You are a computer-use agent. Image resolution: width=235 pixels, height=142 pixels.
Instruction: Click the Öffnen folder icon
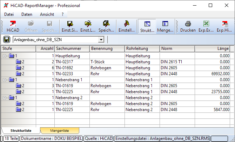31,24
